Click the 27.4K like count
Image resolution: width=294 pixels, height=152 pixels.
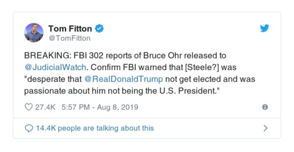tap(45, 107)
